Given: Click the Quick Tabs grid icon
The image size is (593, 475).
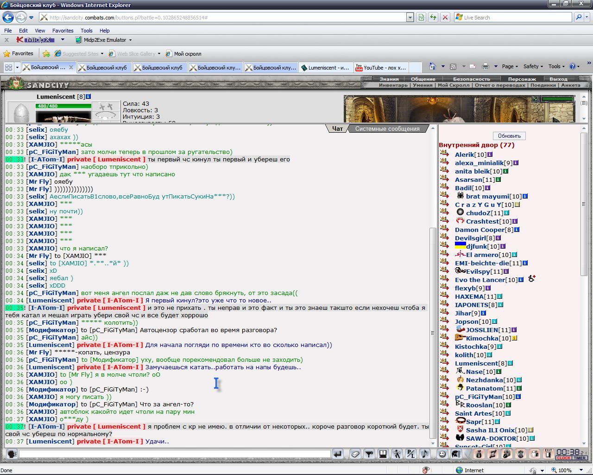Looking at the screenshot, I should click(x=8, y=67).
